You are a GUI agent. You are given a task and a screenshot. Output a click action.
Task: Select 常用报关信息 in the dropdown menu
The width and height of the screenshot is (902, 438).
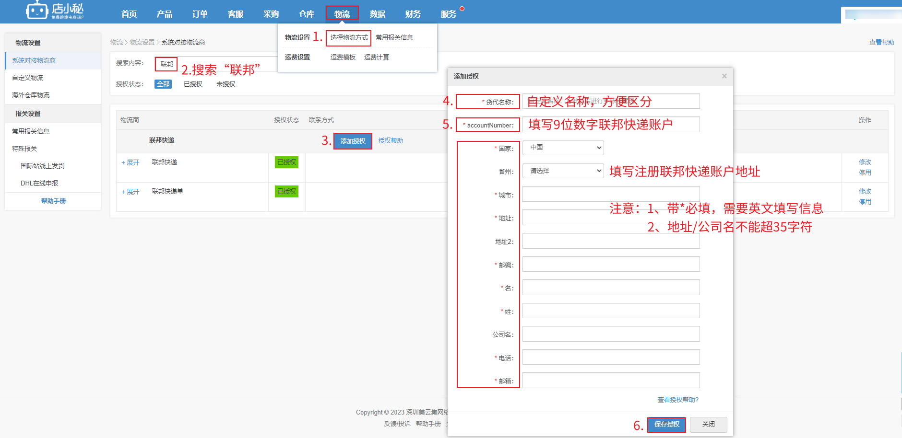pos(394,37)
